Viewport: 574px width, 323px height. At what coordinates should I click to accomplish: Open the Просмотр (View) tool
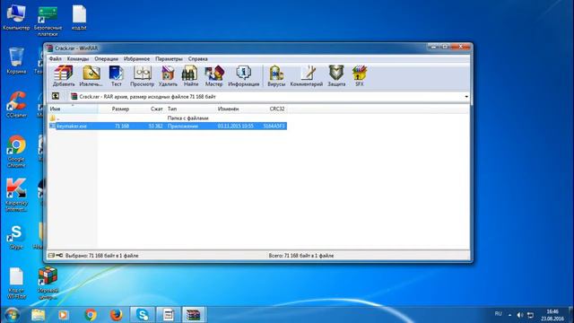(x=142, y=76)
